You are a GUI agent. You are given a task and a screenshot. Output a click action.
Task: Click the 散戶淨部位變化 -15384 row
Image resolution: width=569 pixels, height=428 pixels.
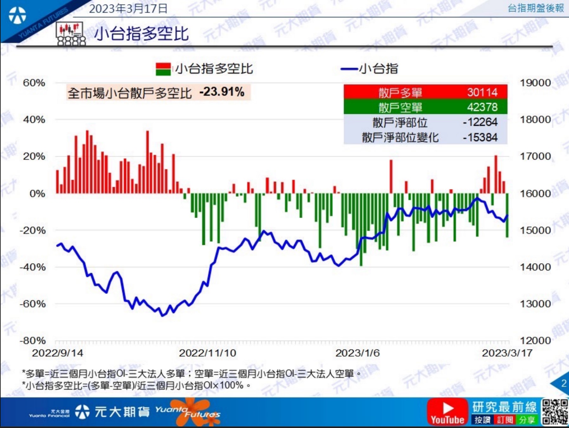(x=425, y=137)
